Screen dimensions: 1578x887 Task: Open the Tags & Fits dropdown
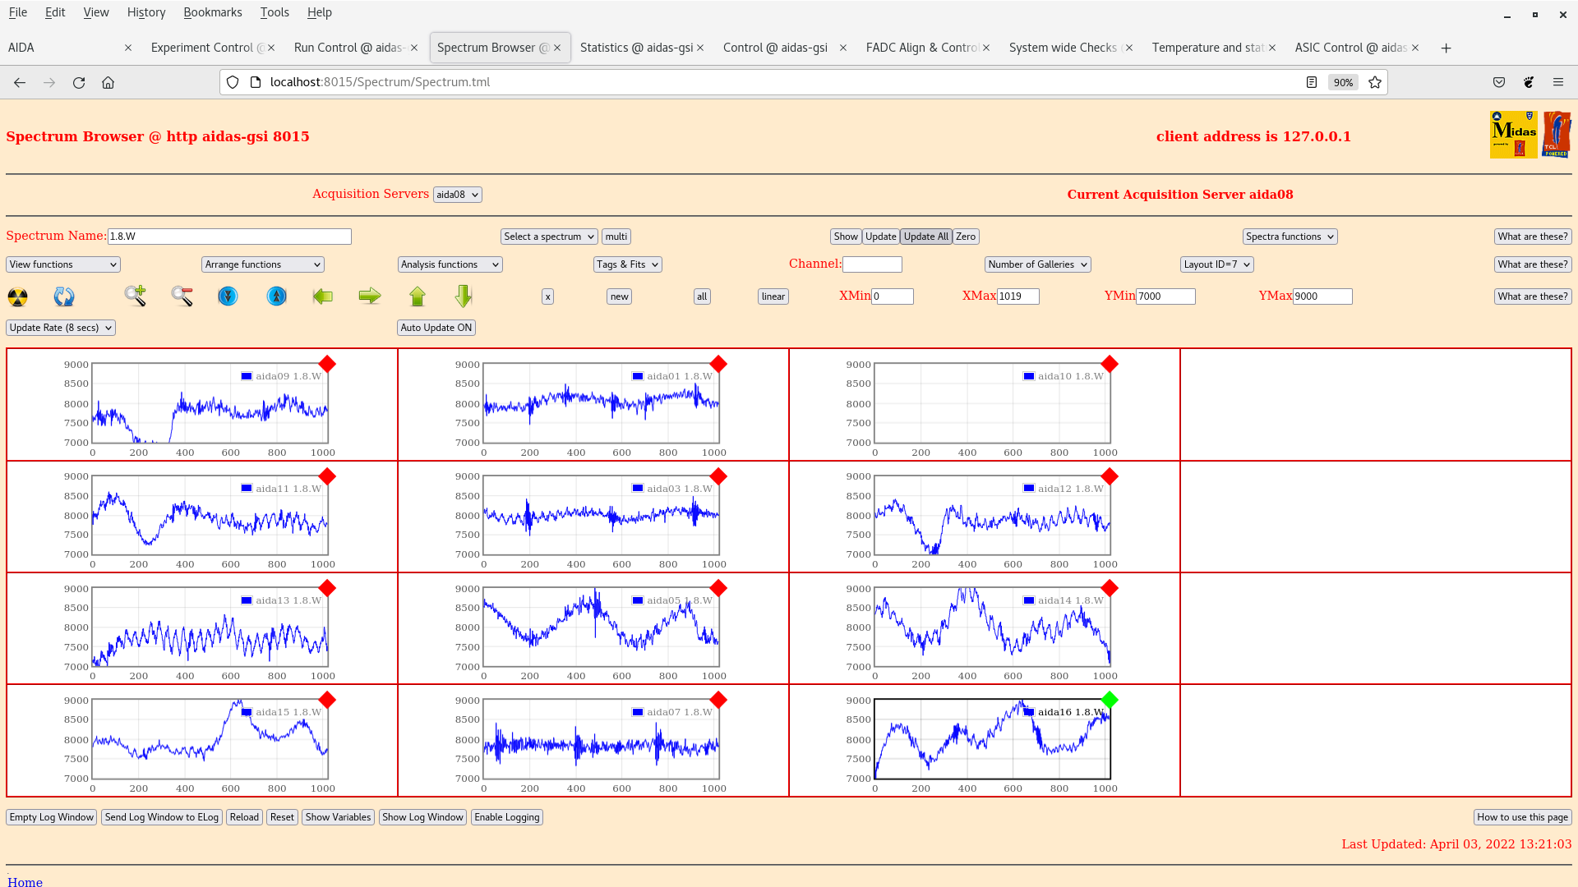628,264
